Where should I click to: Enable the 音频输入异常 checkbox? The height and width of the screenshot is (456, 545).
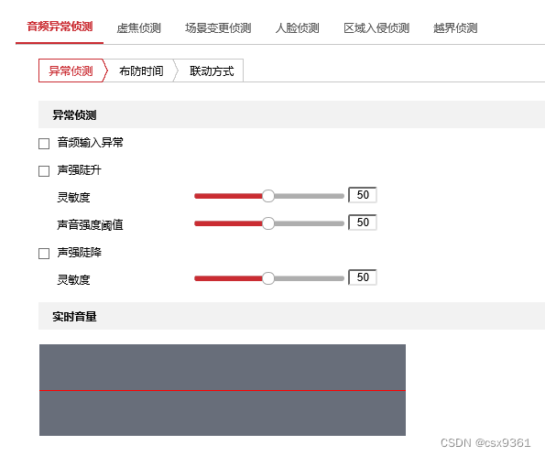coord(44,144)
